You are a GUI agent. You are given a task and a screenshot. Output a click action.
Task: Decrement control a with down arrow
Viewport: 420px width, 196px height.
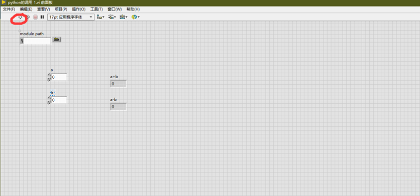point(49,79)
